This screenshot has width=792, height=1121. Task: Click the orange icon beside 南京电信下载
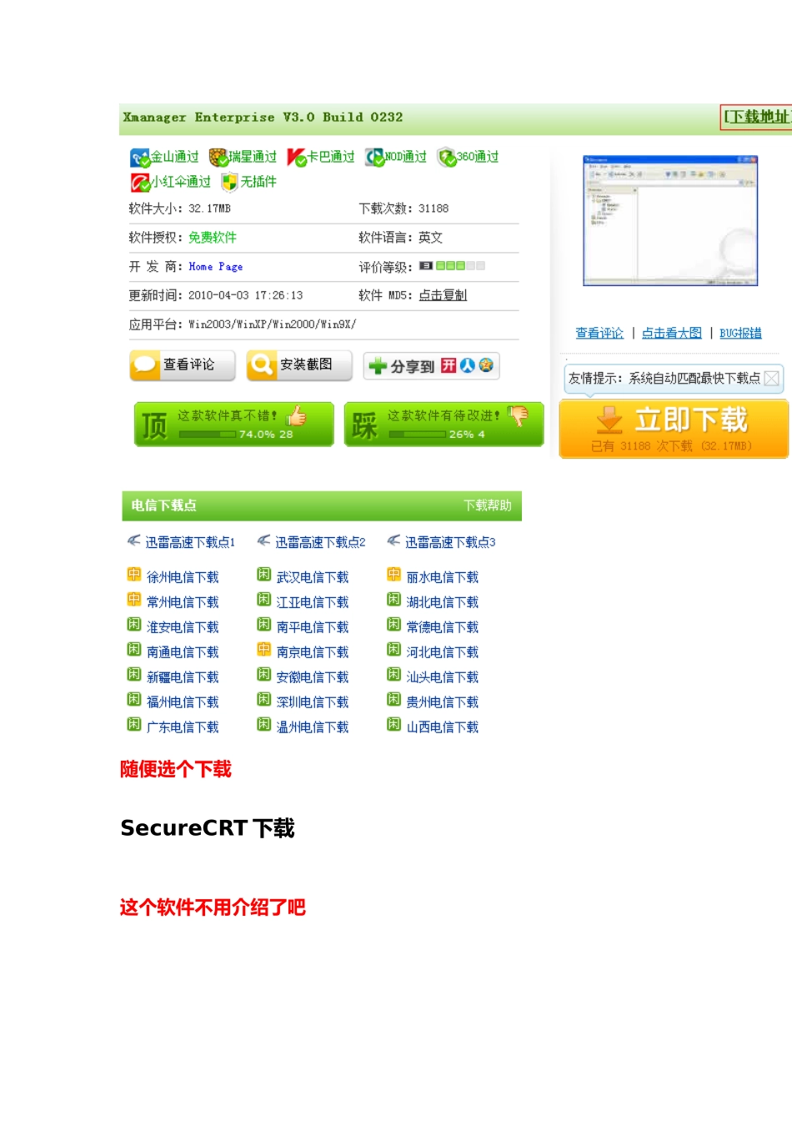pyautogui.click(x=264, y=649)
